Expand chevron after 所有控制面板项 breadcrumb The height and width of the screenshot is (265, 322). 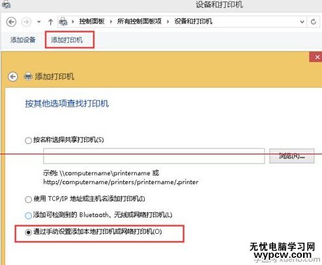pos(168,21)
